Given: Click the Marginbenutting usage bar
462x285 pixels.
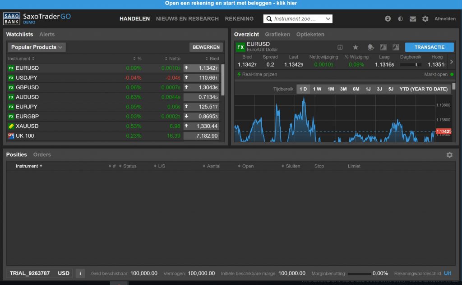Looking at the screenshot, I should pos(359,274).
